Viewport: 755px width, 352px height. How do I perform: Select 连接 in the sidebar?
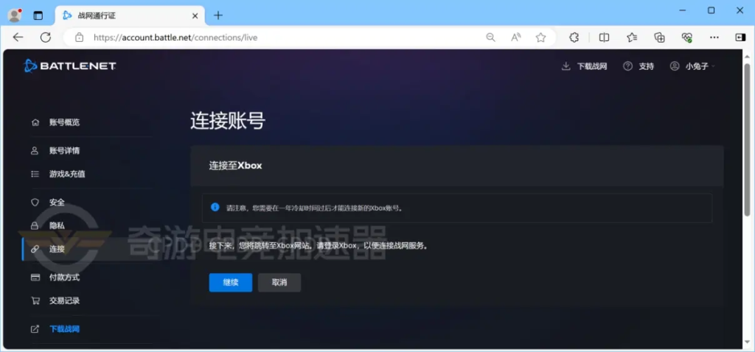click(x=56, y=249)
